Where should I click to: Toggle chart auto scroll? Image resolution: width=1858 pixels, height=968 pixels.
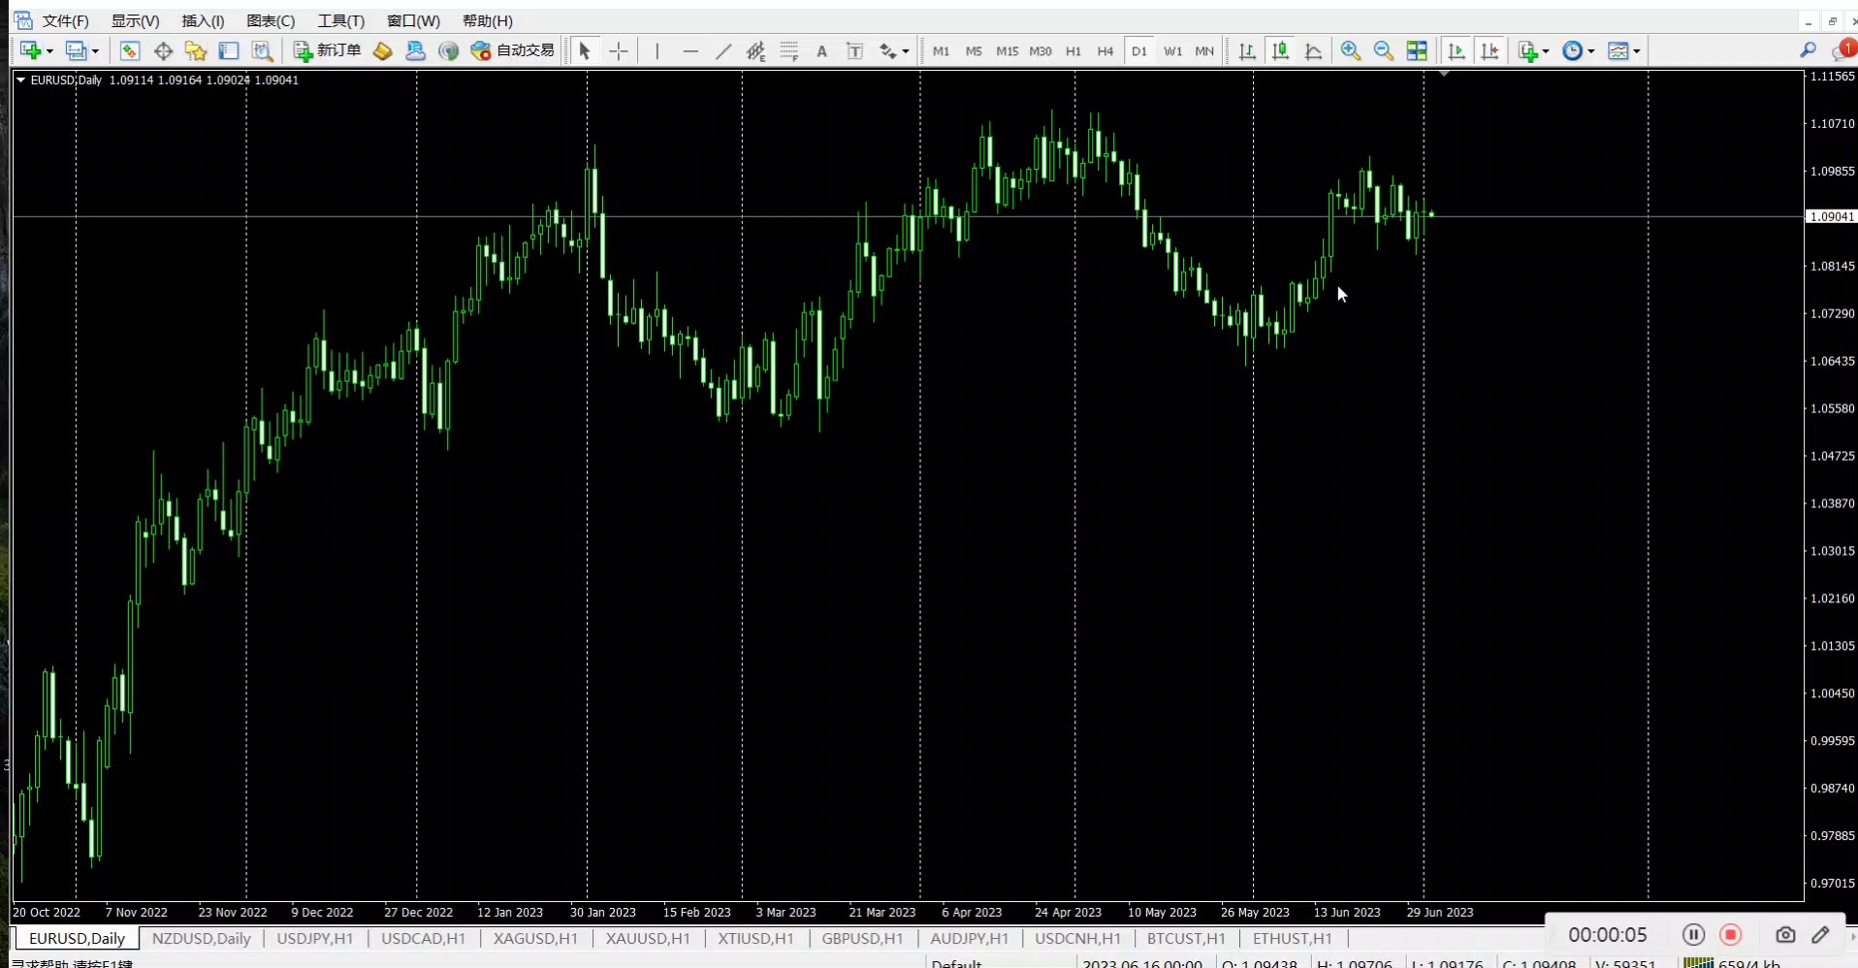[x=1456, y=50]
